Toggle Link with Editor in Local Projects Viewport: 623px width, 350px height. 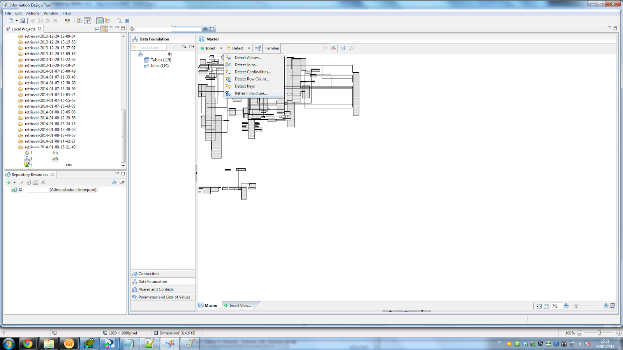tap(104, 29)
